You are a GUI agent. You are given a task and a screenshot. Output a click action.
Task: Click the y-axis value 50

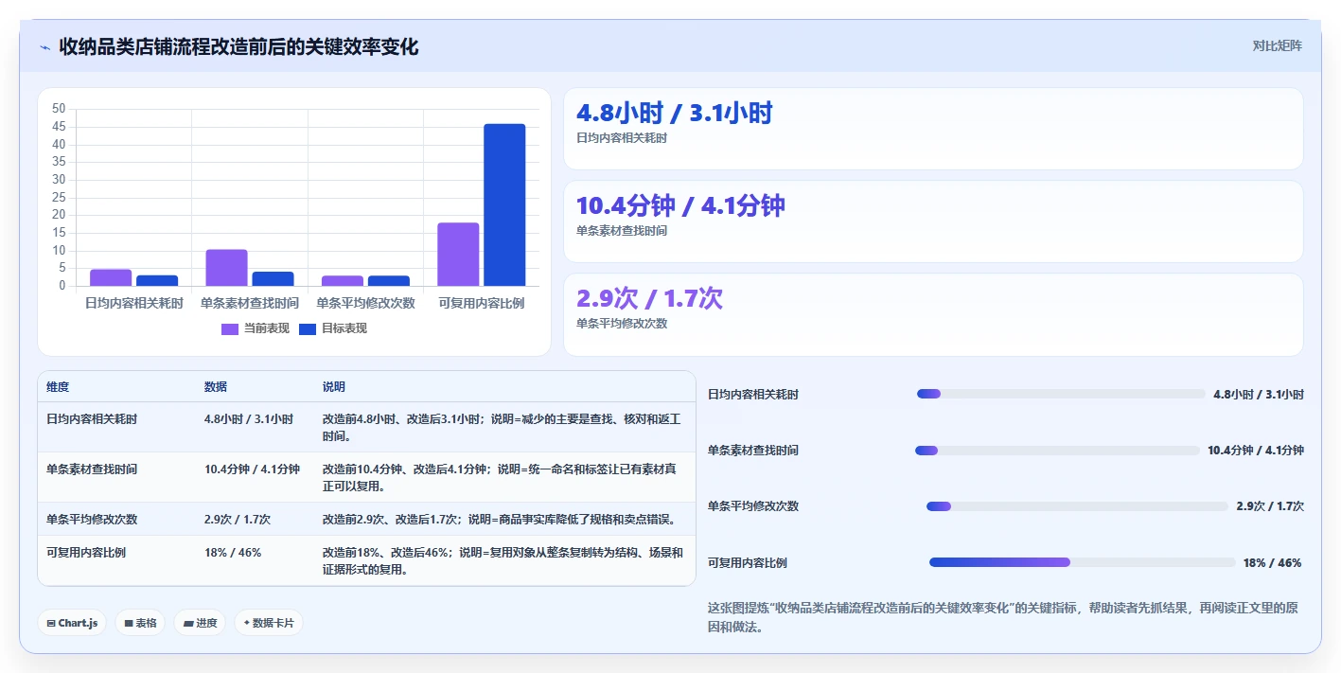click(x=60, y=109)
